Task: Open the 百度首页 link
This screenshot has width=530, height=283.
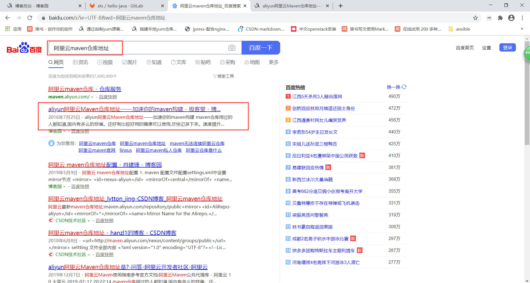Action: click(x=465, y=48)
